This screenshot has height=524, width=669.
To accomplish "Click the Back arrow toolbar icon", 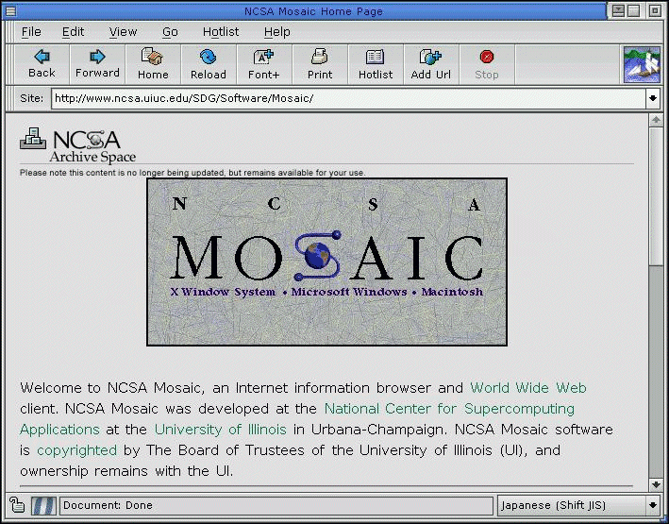I will tap(42, 57).
